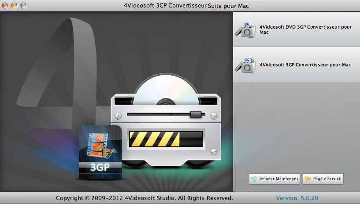Select 4Videosoft 3GP Convertisseur pour Mac label

(305, 65)
